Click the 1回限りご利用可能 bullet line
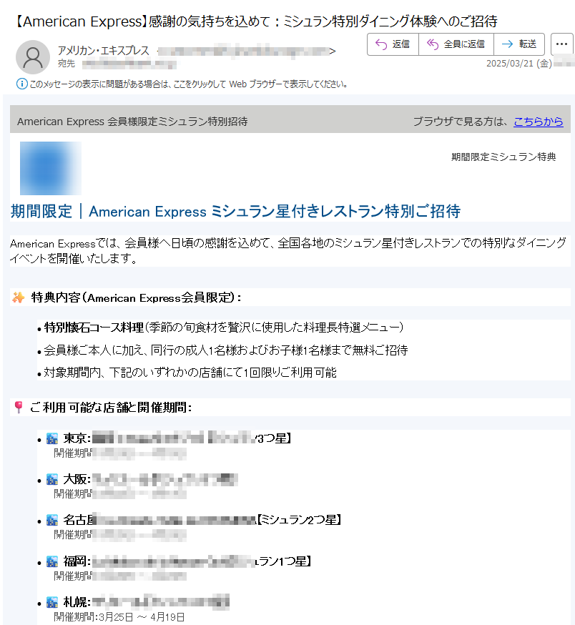575x625 pixels. coord(190,373)
